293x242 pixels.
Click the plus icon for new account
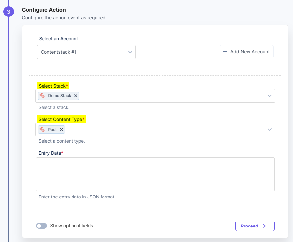coord(225,52)
